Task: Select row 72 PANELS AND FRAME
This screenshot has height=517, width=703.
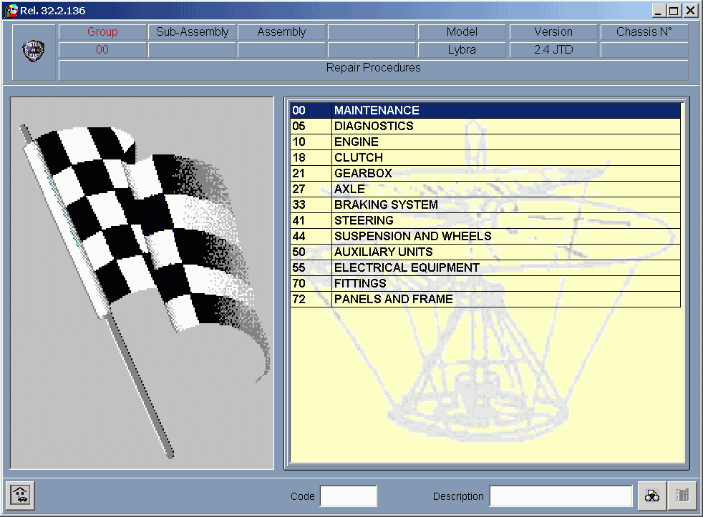Action: pos(485,299)
